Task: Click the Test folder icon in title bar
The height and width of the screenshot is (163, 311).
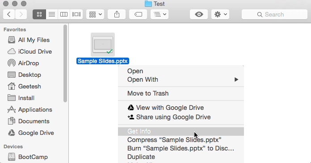Action: (148, 4)
